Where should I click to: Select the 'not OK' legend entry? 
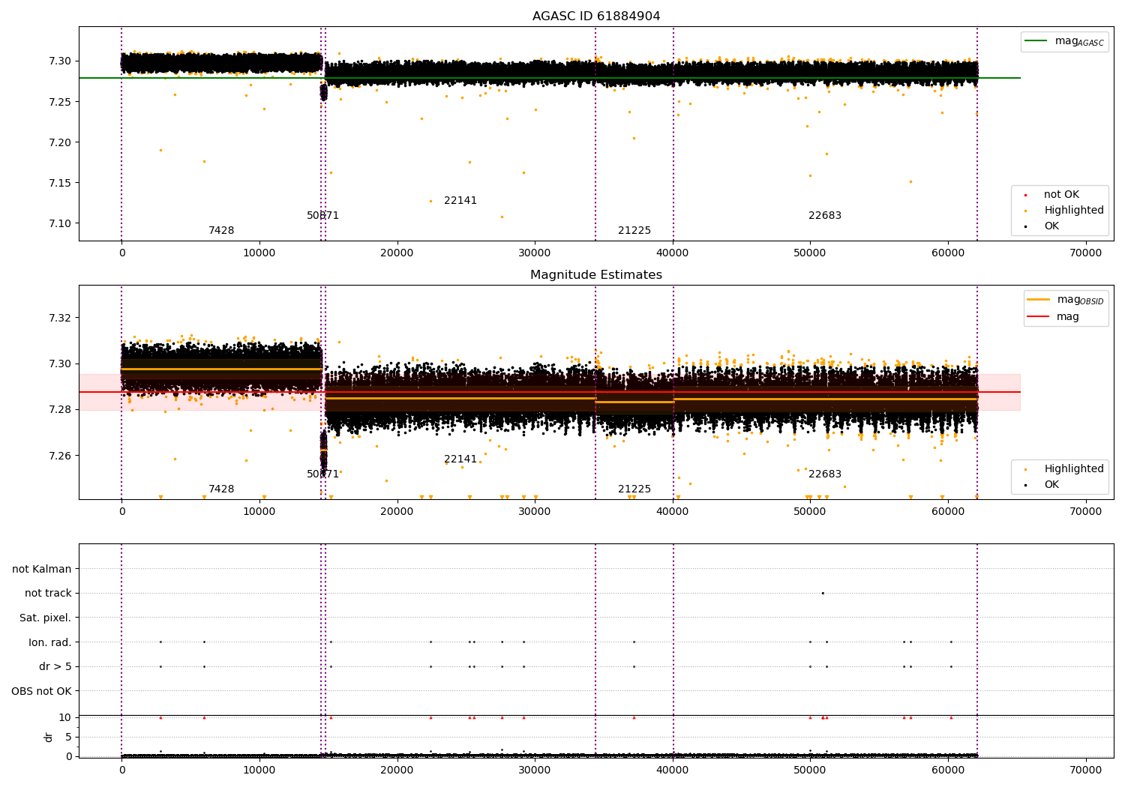click(1061, 195)
